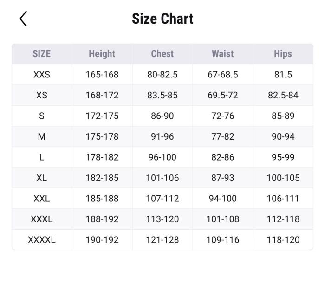Select the L size row label

(42, 157)
